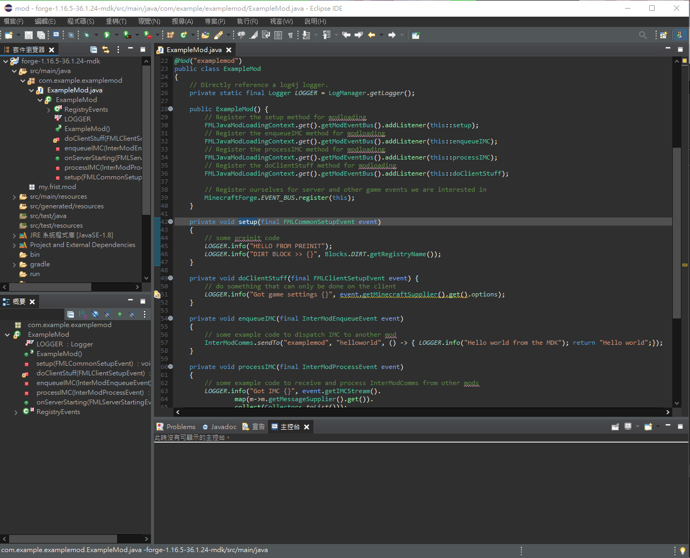The image size is (690, 558).
Task: Expand the src/main/resources folder
Action: 14,197
